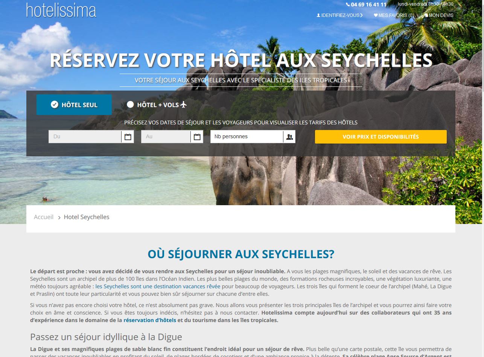Toggle the checked circle on HÔTEL SEUL
Screen dimensions: 484x357
(x=55, y=104)
